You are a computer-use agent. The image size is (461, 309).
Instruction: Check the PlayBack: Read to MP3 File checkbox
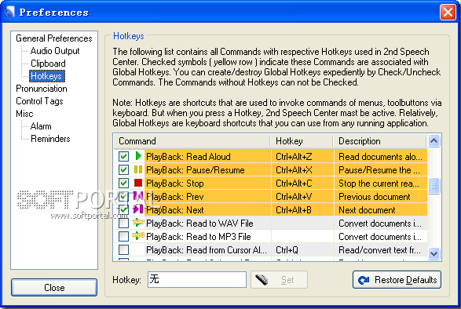click(x=123, y=236)
